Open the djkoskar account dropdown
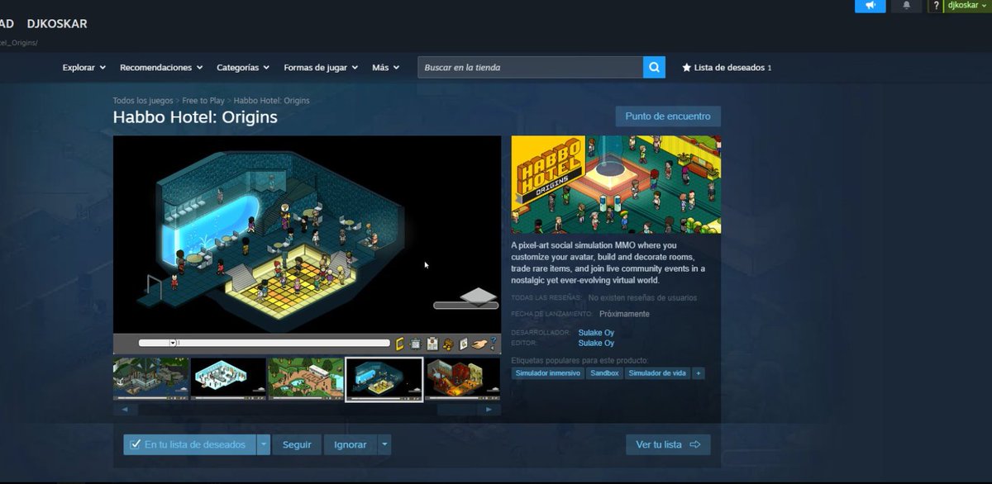This screenshot has height=484, width=992. 966,6
